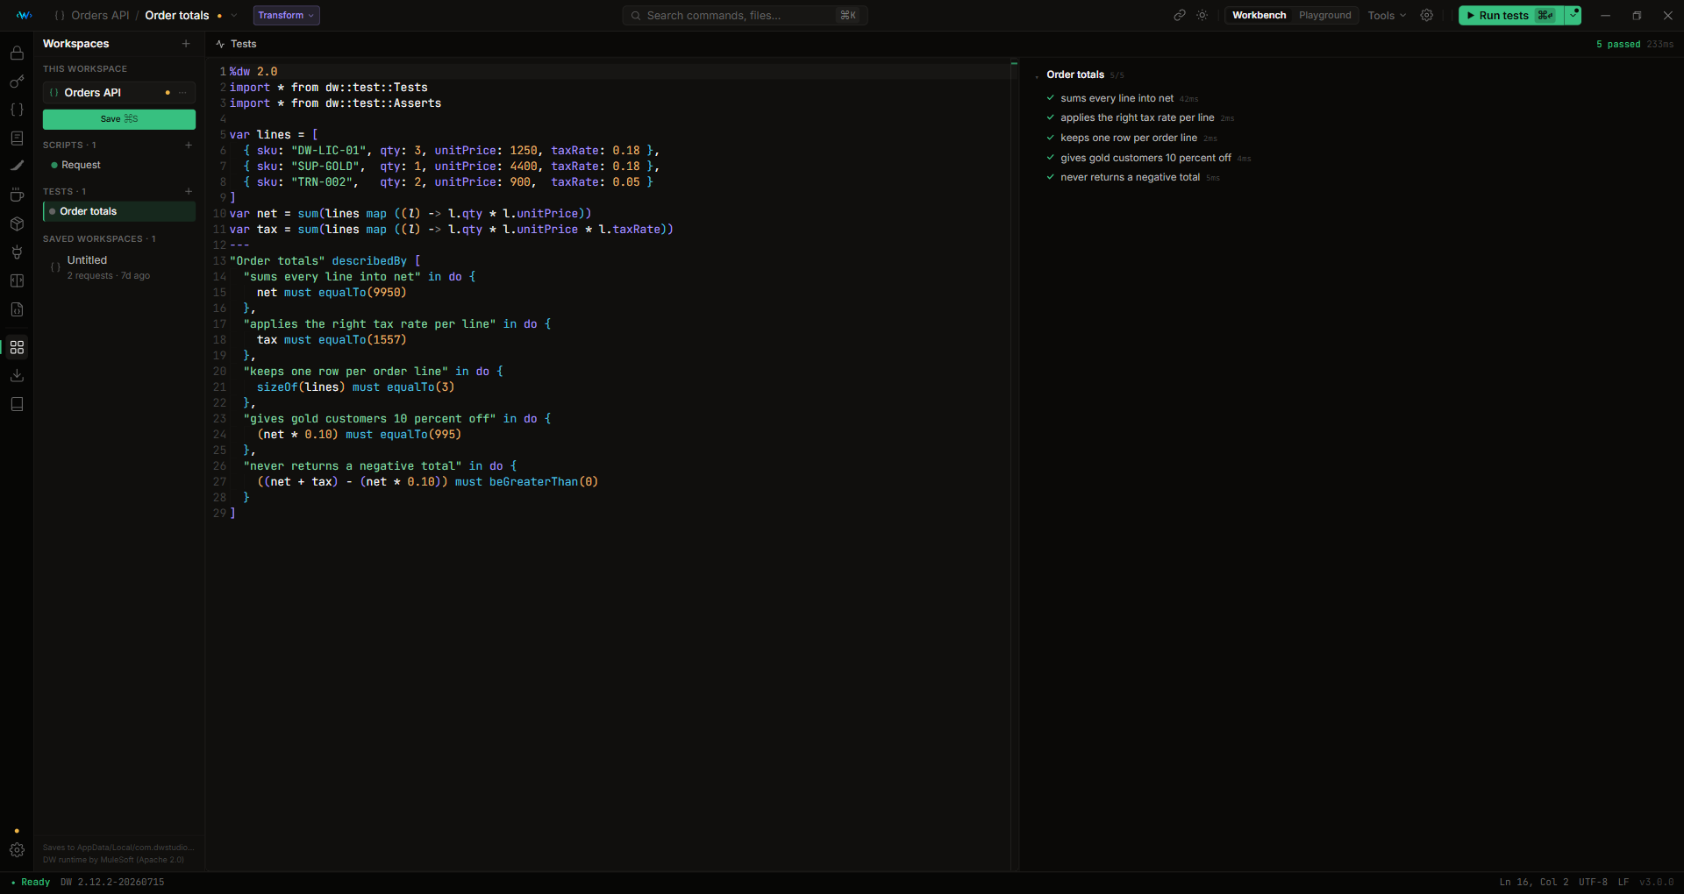Open the book icon at sidebar bottom
This screenshot has width=1684, height=894.
pyautogui.click(x=17, y=404)
